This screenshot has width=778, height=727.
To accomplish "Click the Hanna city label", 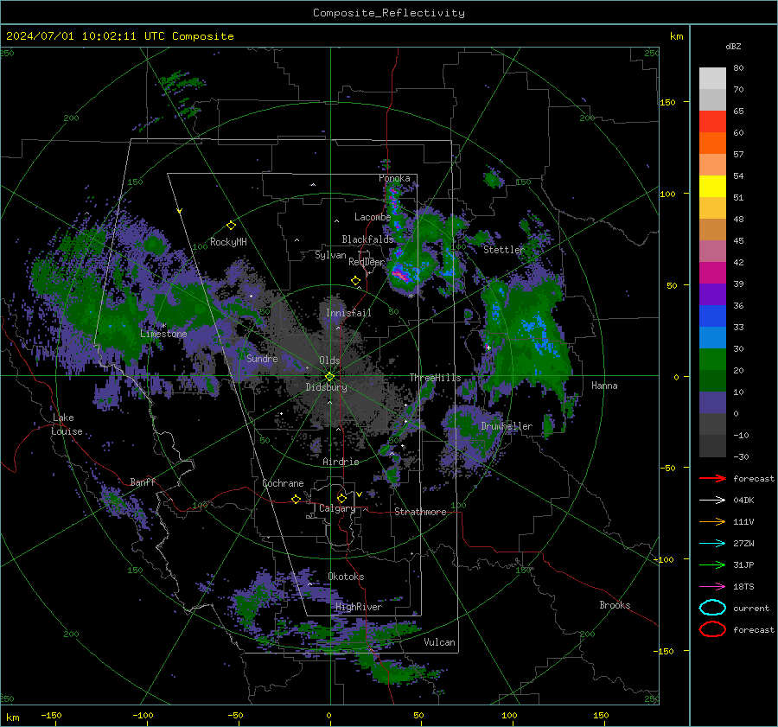I will click(604, 386).
